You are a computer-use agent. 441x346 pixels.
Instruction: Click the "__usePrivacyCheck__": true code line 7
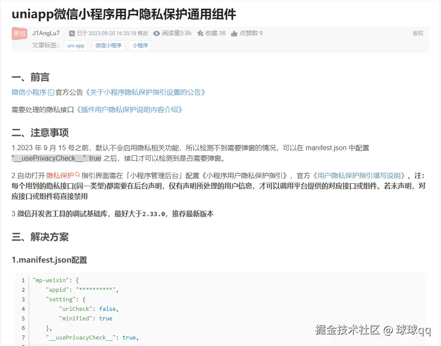92,338
